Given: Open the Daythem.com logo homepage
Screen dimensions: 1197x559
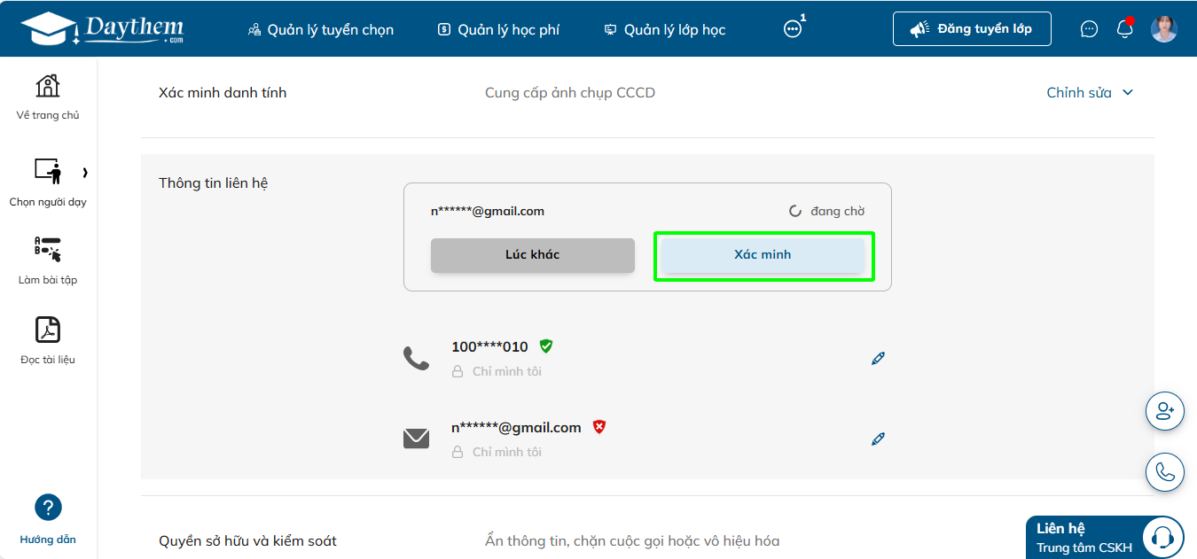Looking at the screenshot, I should [x=103, y=28].
